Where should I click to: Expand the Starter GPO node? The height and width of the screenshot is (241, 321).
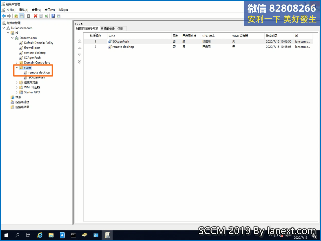coord(17,92)
